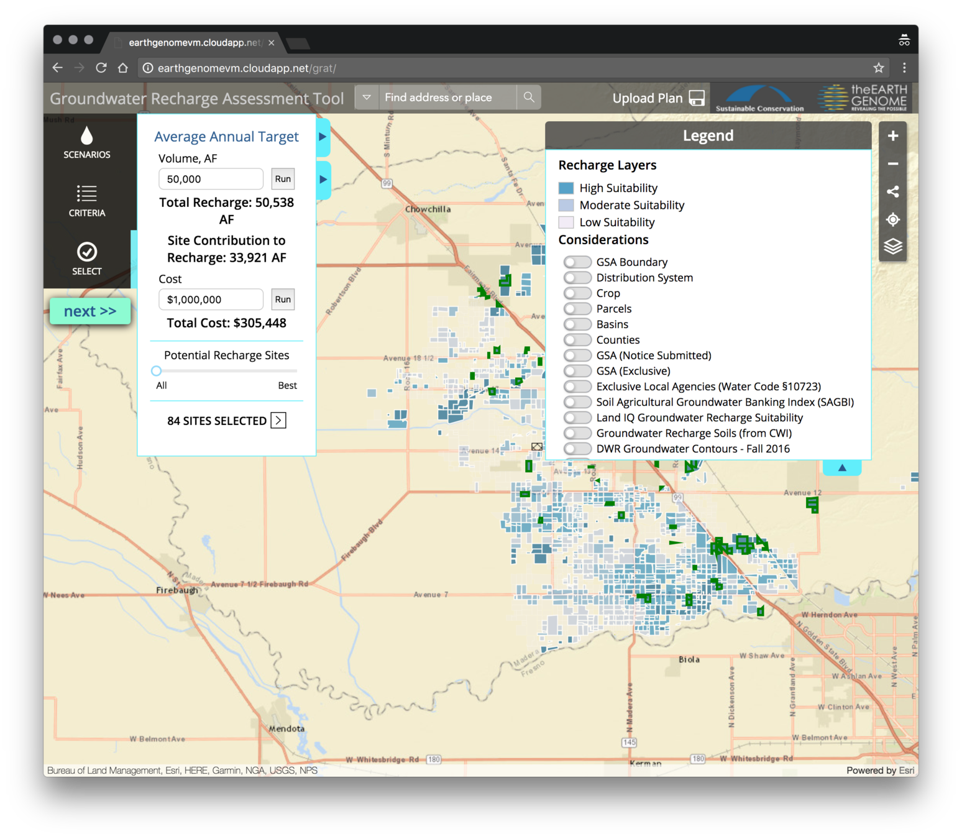Click the search magnifier icon

pos(529,98)
